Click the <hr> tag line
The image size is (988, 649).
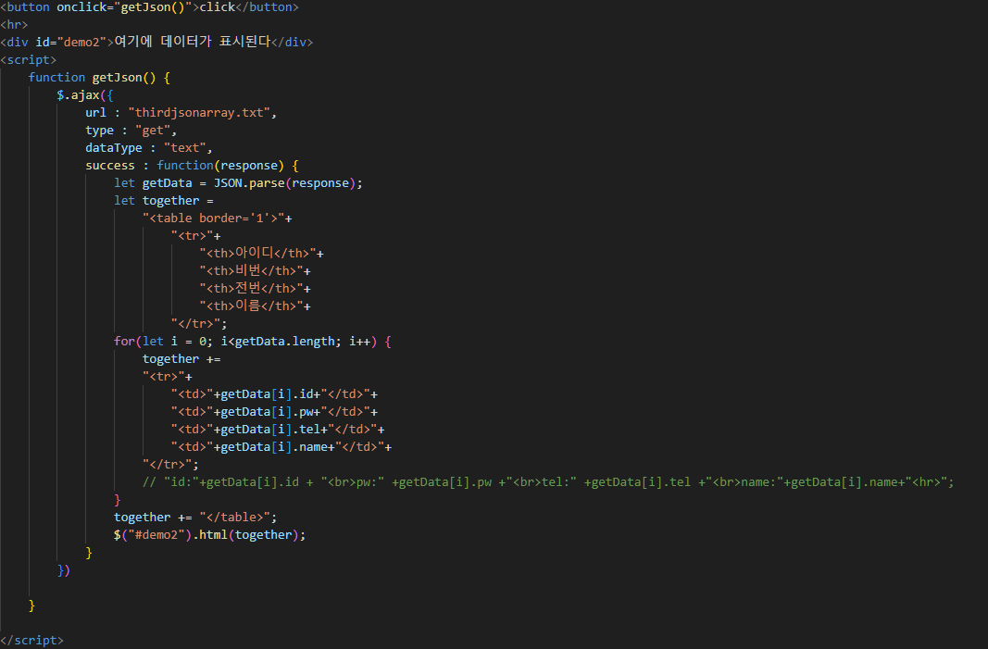[14, 25]
